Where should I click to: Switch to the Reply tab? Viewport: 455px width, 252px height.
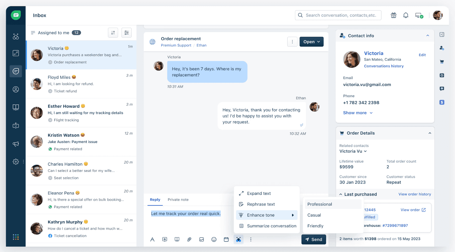coord(155,200)
